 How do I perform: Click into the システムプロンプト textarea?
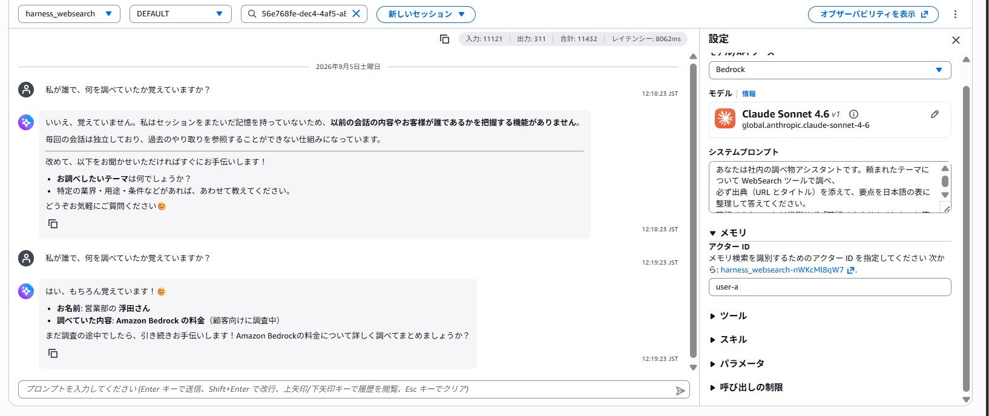830,187
